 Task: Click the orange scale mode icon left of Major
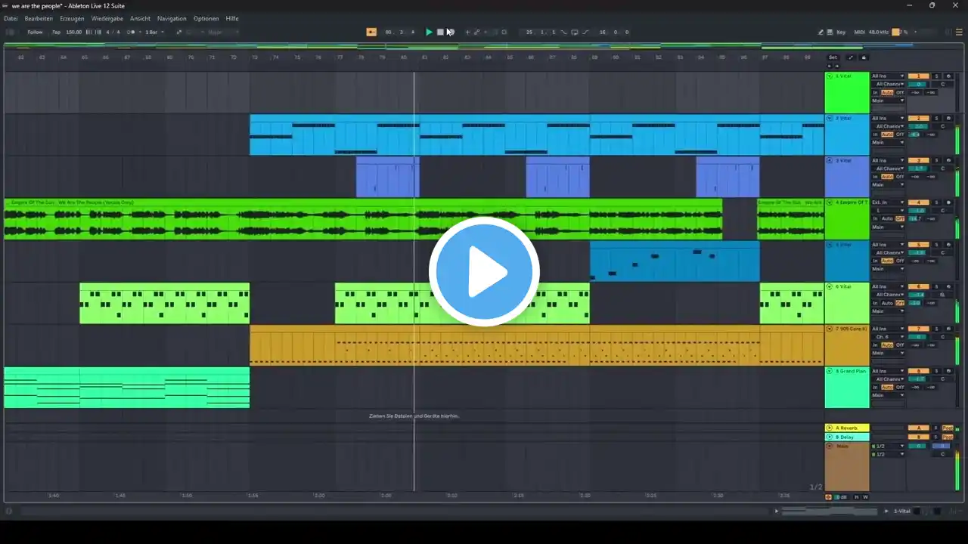click(x=179, y=32)
